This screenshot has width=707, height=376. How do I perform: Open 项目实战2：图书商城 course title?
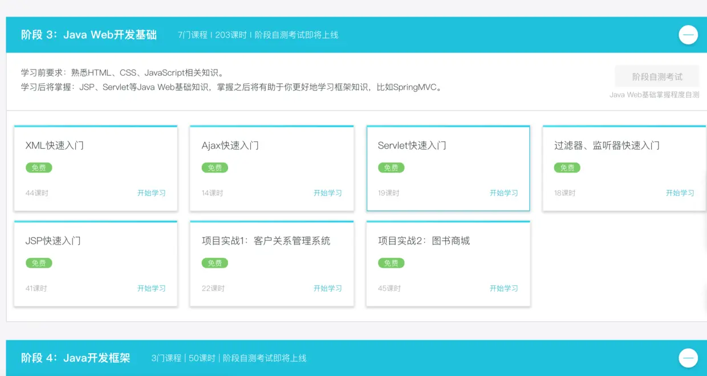(x=424, y=240)
